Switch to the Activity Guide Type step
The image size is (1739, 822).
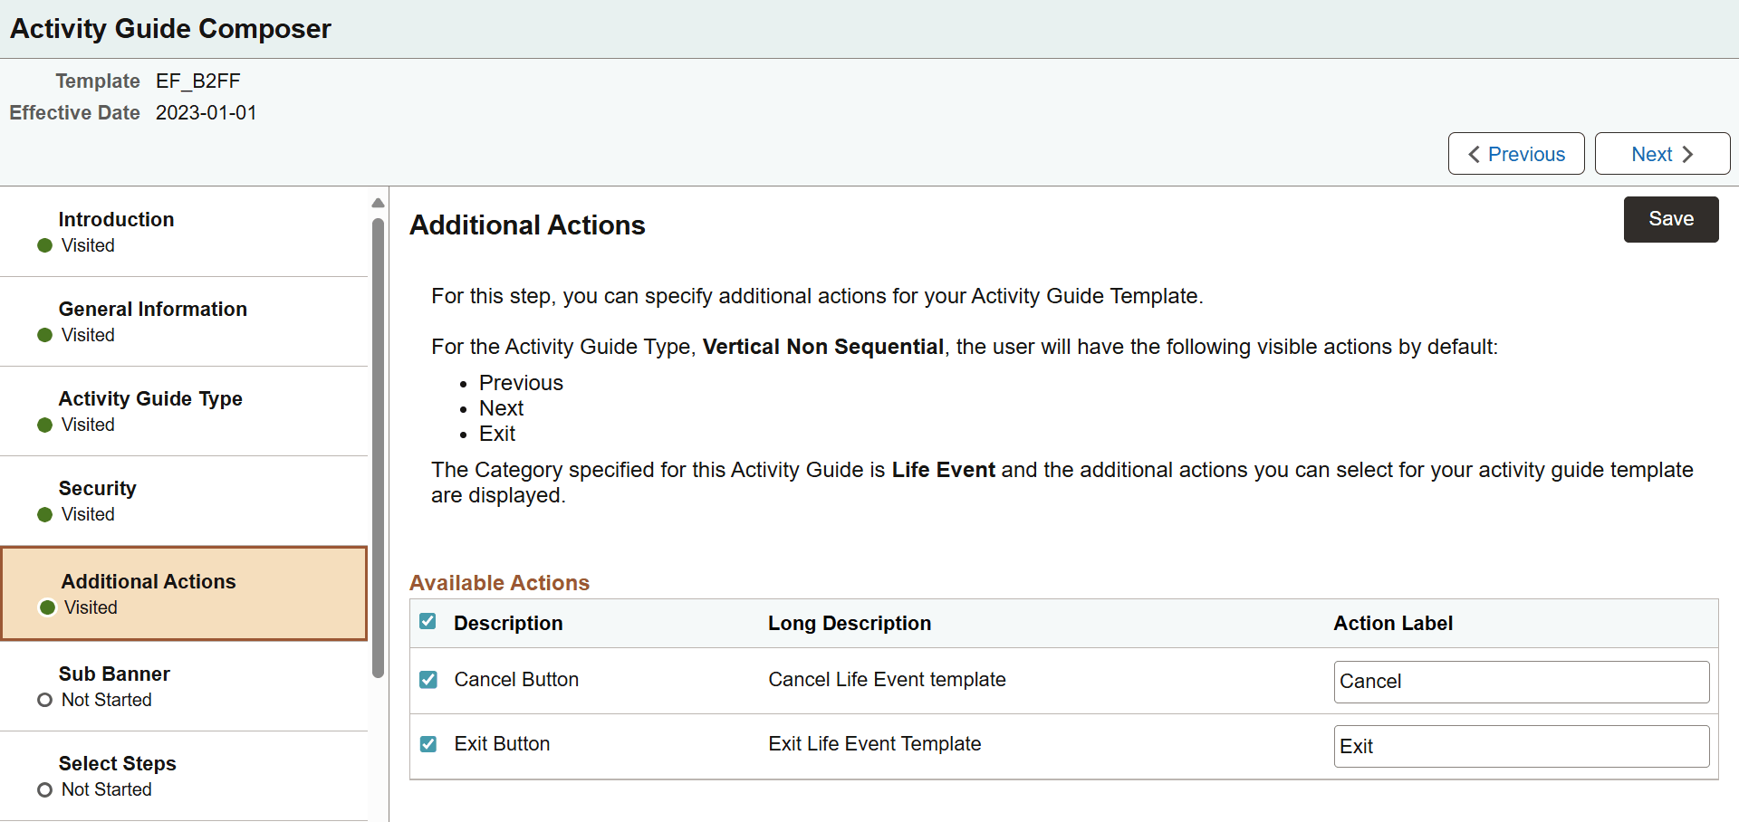point(150,398)
